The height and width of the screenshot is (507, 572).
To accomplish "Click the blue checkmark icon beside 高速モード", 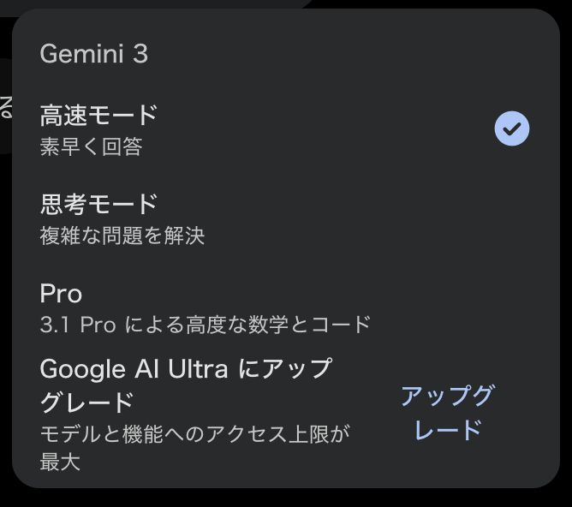I will point(512,128).
